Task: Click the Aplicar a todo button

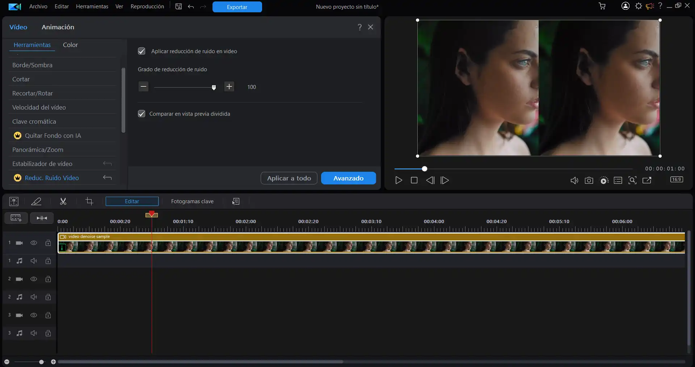Action: click(288, 178)
